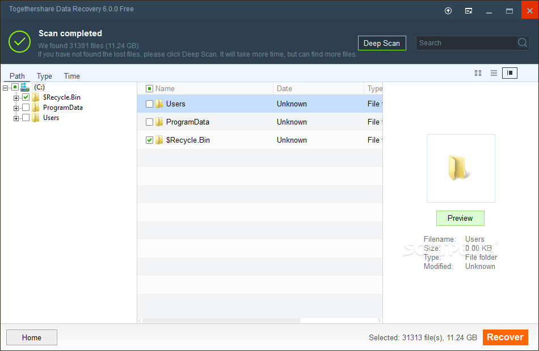Viewport: 539px width, 351px height.
Task: Expand the $Recycle.Bin tree node
Action: coord(16,98)
